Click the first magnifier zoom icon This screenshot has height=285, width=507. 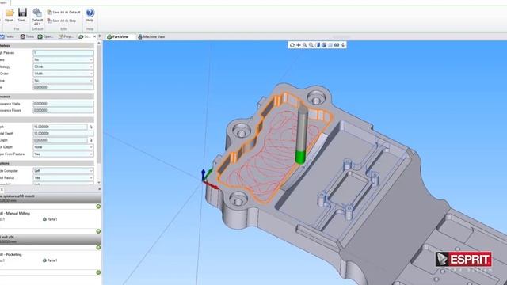[x=304, y=45]
